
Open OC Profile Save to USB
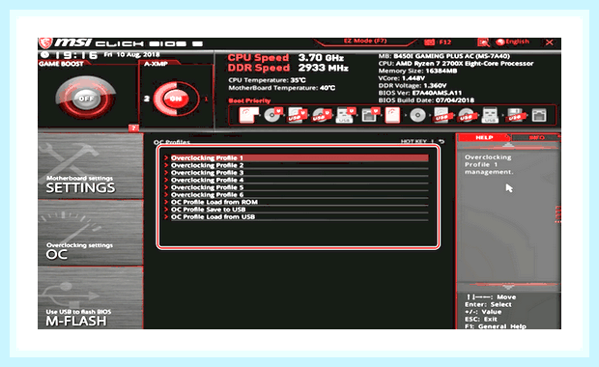pos(296,210)
